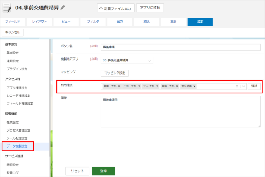Click アプリに移動 button
The height and width of the screenshot is (177, 265).
[x=150, y=8]
